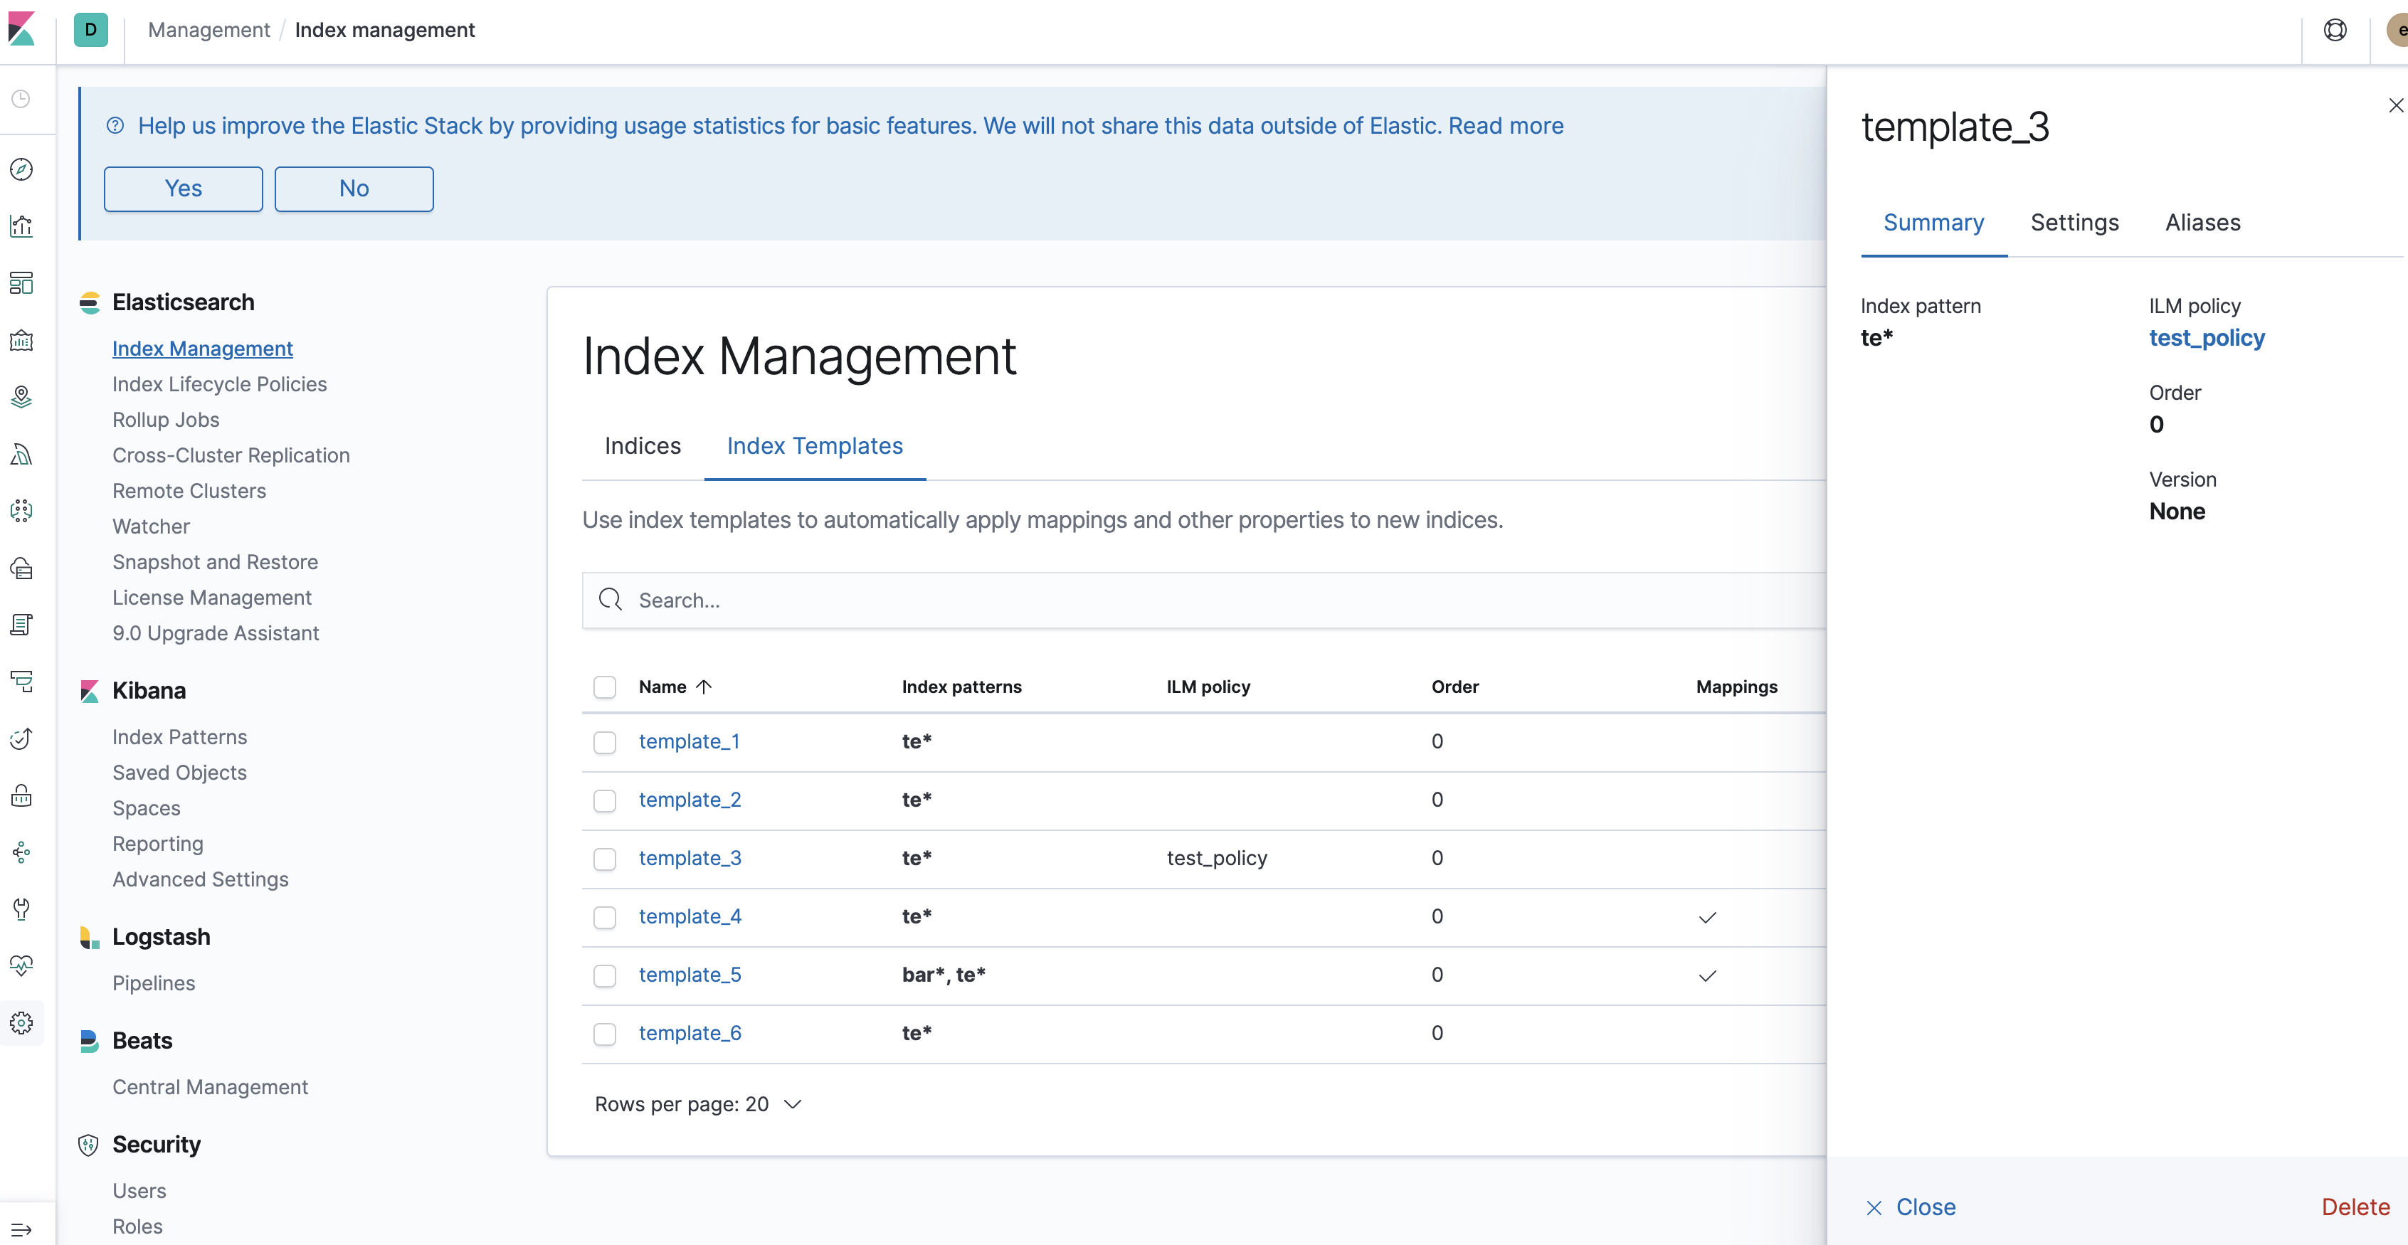Open the Maps icon in sidebar
This screenshot has height=1245, width=2408.
21,397
